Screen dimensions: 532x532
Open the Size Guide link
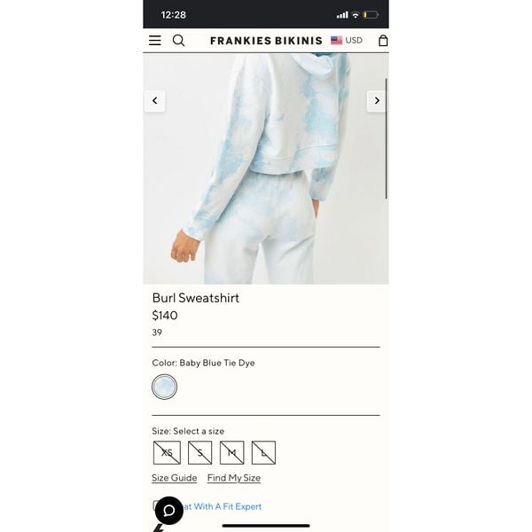(175, 478)
